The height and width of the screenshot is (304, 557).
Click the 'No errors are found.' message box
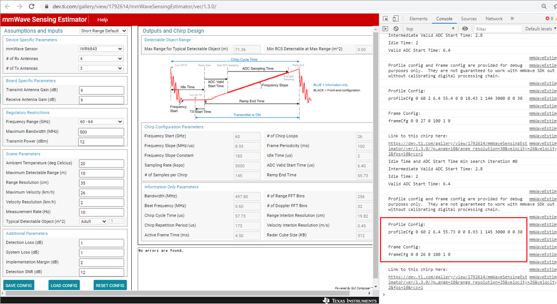tap(255, 268)
